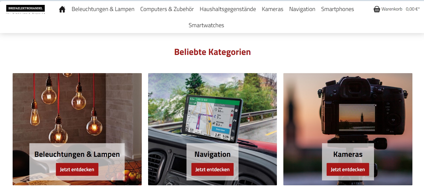Open Computers & Zubehör menu item
Viewport: 424px width, 193px height.
[167, 9]
